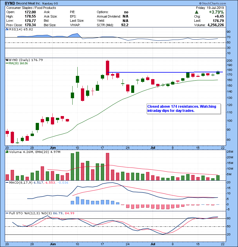Click the +3.79% percent change
Screen dimensions: 238x247
[x=216, y=12]
